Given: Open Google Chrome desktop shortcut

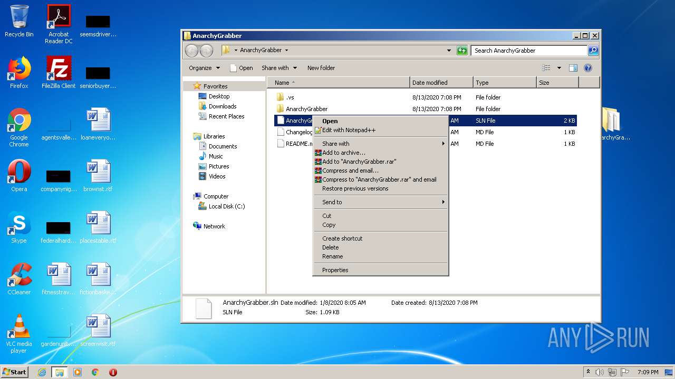Looking at the screenshot, I should pos(19,127).
